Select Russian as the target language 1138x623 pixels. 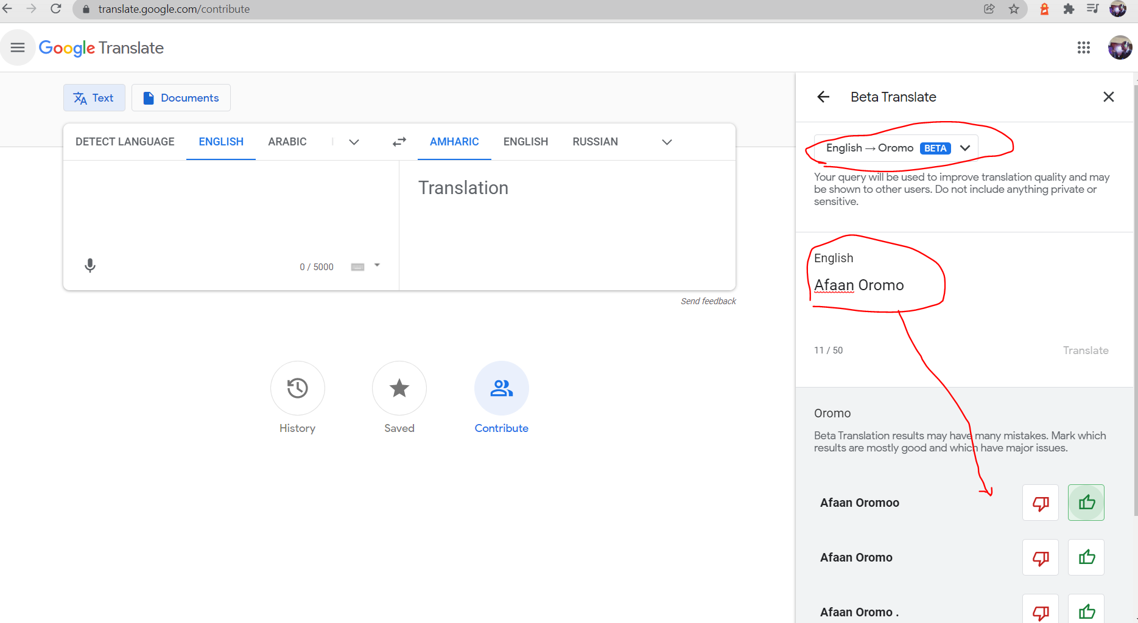pyautogui.click(x=595, y=142)
